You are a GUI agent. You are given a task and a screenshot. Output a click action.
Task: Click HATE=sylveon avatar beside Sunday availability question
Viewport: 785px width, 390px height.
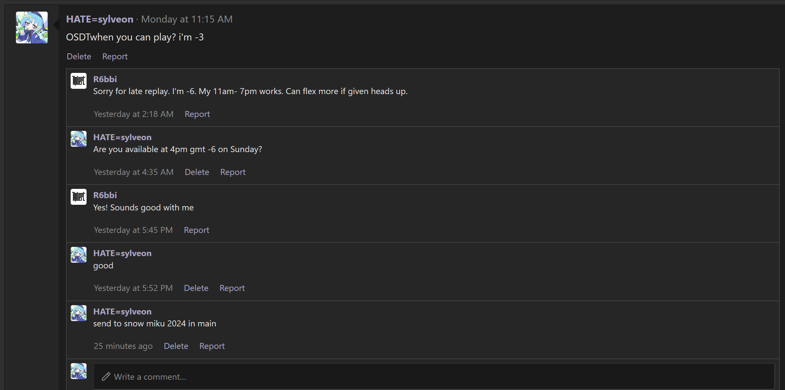[79, 139]
